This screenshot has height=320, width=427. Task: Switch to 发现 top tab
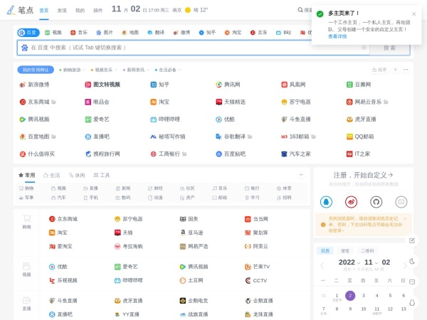tap(62, 11)
